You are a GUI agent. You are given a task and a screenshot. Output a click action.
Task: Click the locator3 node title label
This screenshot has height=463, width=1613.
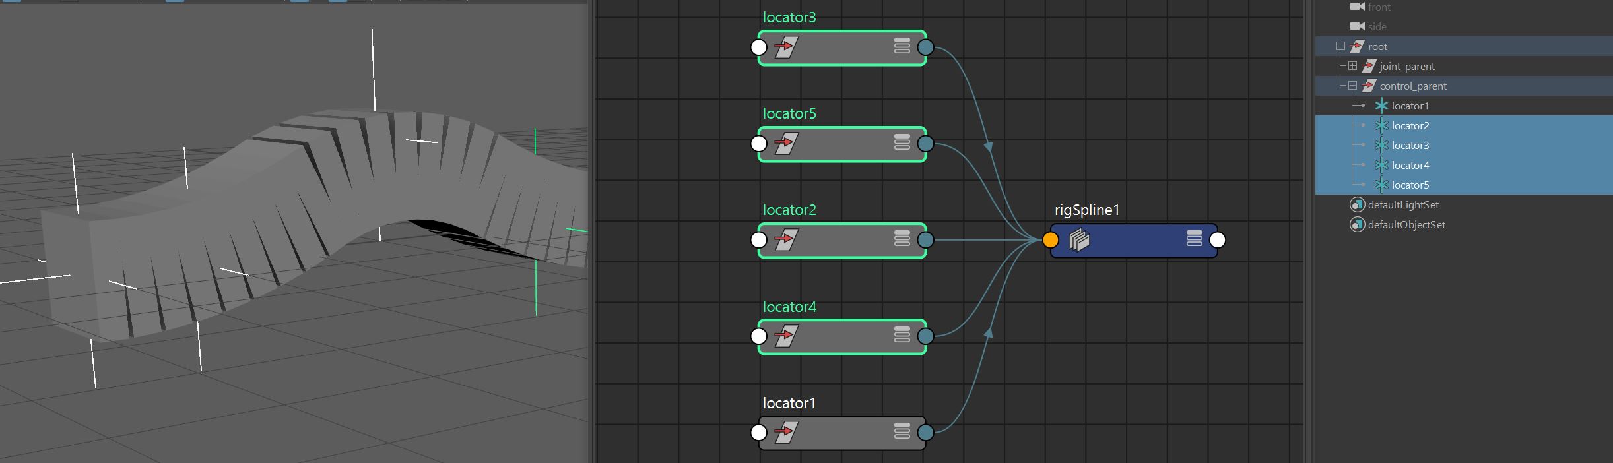789,17
